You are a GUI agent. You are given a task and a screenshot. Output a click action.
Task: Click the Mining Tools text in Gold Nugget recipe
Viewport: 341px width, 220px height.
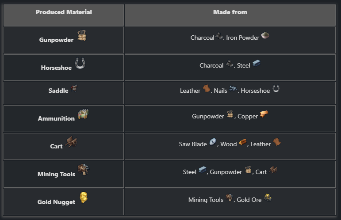(206, 200)
